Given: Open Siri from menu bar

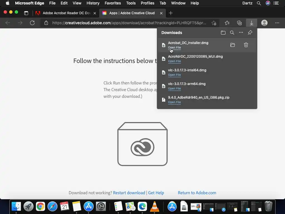Looking at the screenshot, I should point(268,3).
